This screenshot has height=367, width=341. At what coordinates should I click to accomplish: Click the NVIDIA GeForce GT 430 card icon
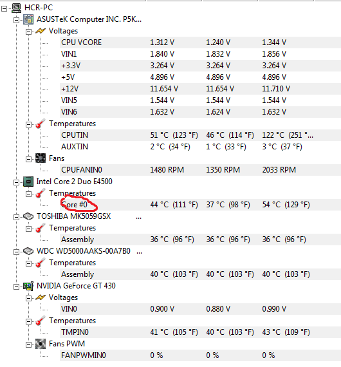pos(28,286)
